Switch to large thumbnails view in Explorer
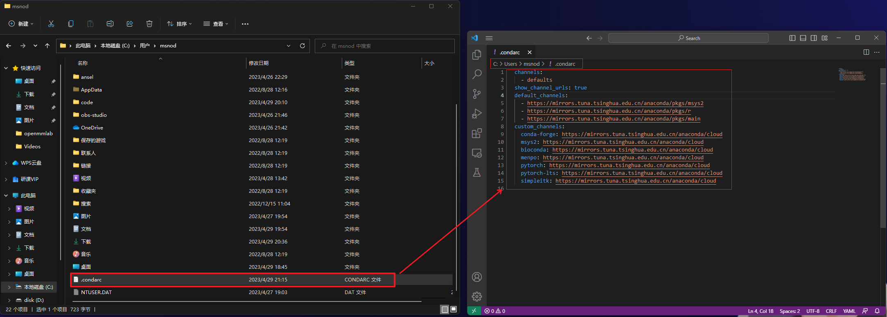The image size is (887, 317). coord(454,309)
